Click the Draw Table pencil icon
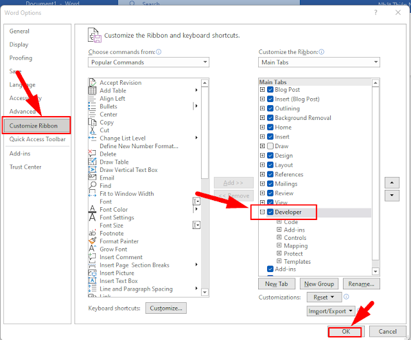Viewport: 411px width, 340px height. (x=92, y=162)
